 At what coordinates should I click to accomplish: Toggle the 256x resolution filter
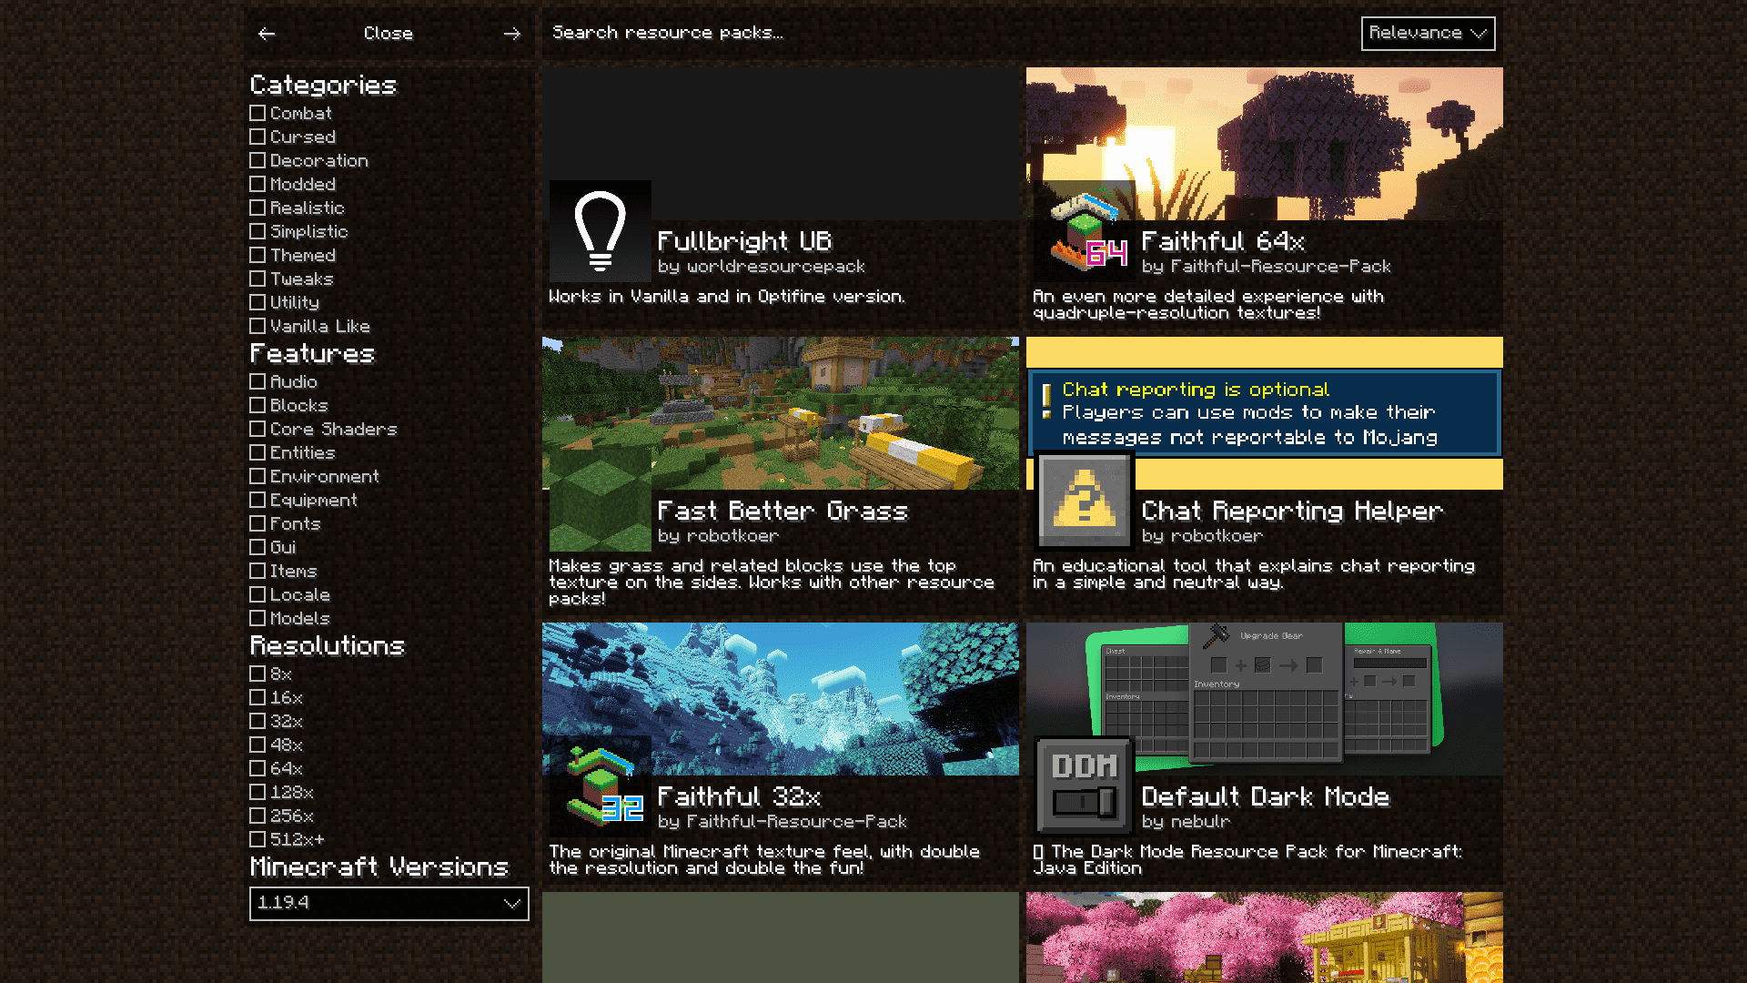(258, 816)
